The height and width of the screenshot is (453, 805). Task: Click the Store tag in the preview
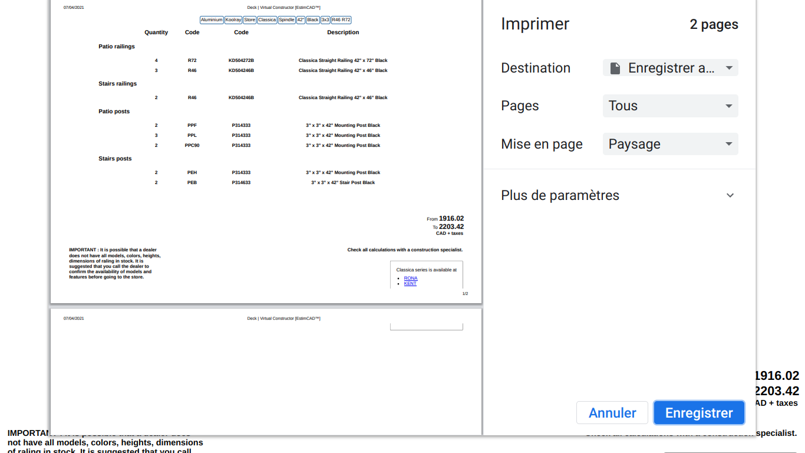(x=250, y=19)
